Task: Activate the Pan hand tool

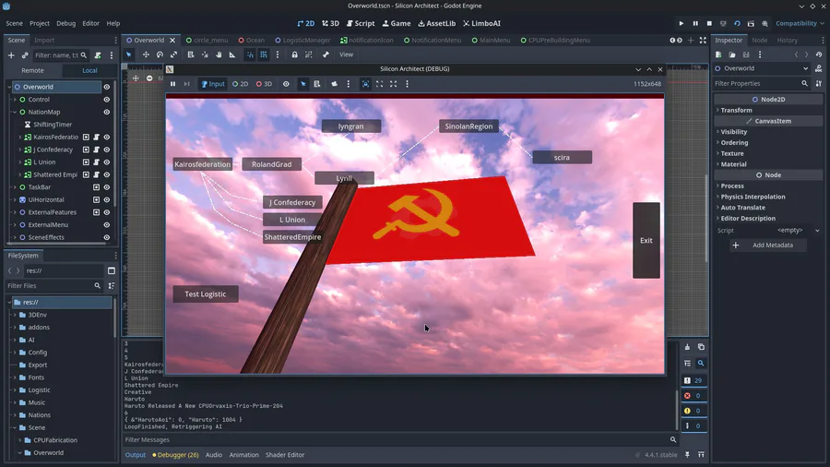Action: [219, 54]
